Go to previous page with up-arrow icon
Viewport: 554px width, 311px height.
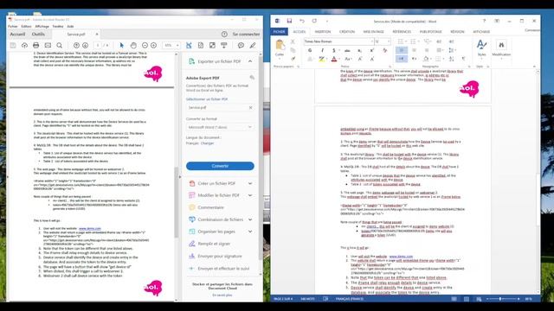(76, 45)
